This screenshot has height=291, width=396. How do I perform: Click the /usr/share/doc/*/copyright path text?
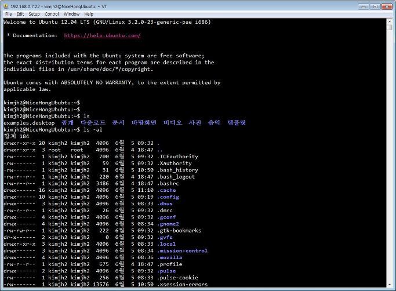[x=110, y=69]
